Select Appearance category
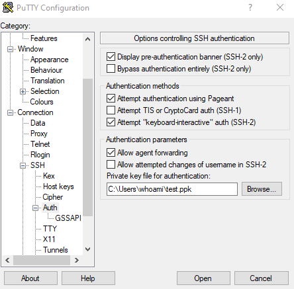 pyautogui.click(x=50, y=60)
